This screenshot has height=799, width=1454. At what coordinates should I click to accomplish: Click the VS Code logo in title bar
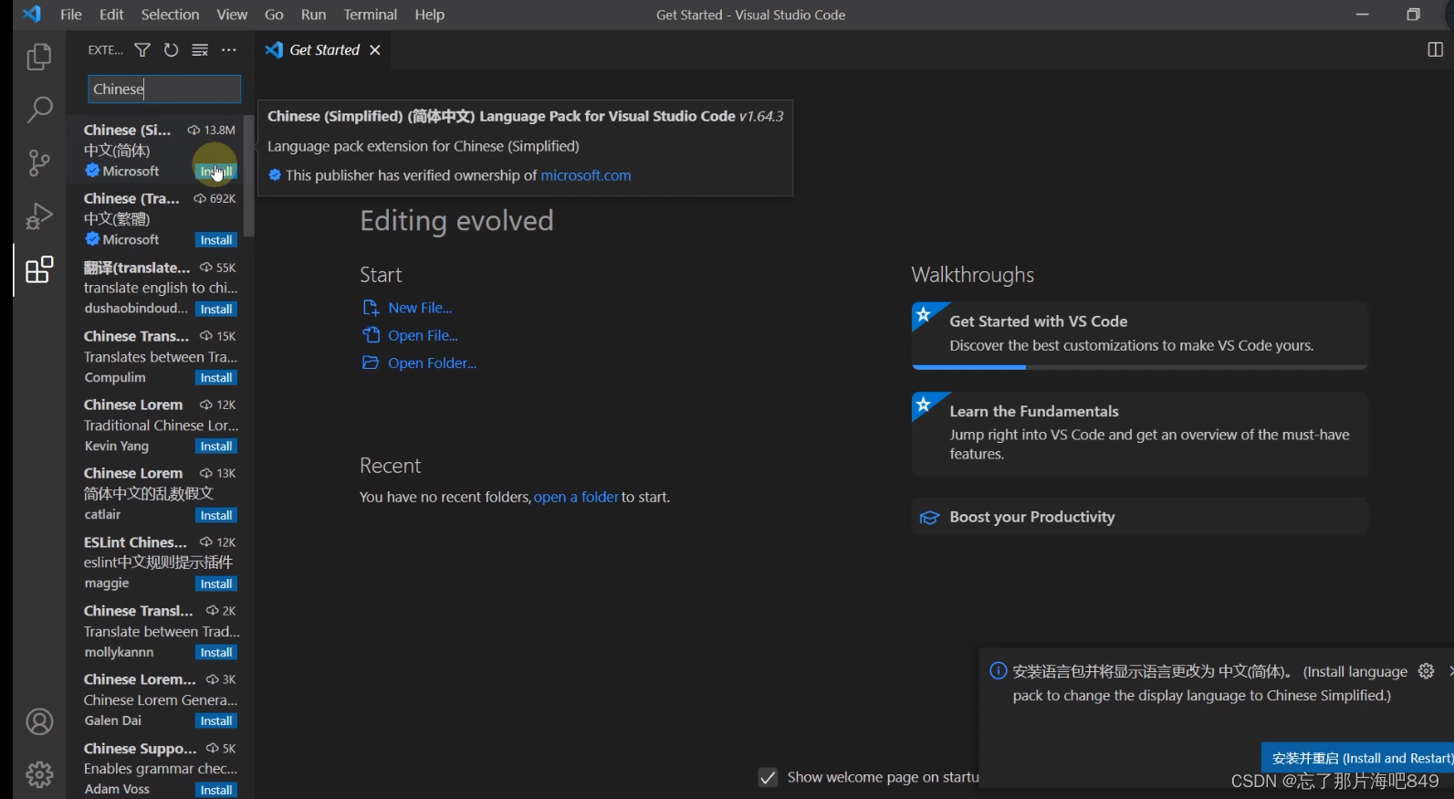point(32,15)
